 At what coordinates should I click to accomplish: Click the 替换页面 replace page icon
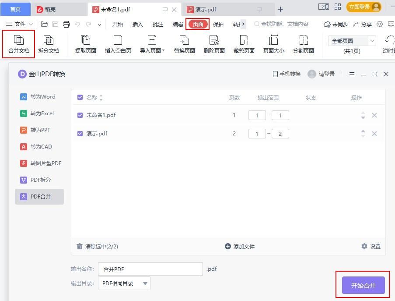tap(184, 40)
